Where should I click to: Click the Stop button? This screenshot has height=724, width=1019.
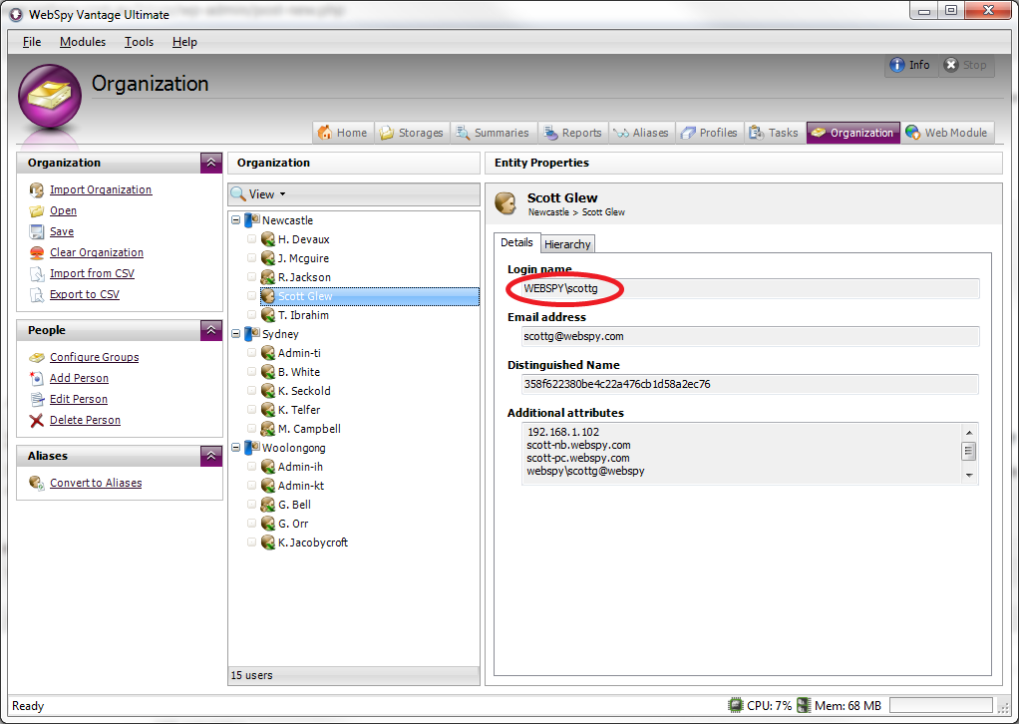coord(966,65)
